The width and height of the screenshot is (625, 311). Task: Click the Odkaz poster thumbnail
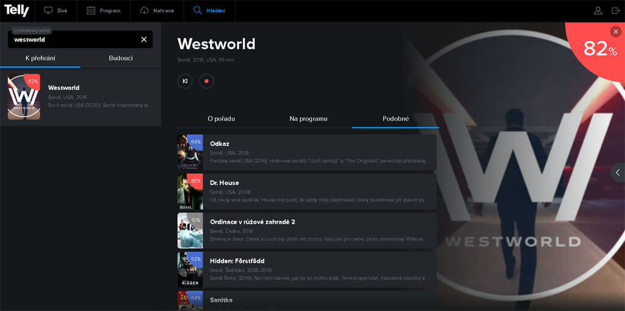(190, 152)
